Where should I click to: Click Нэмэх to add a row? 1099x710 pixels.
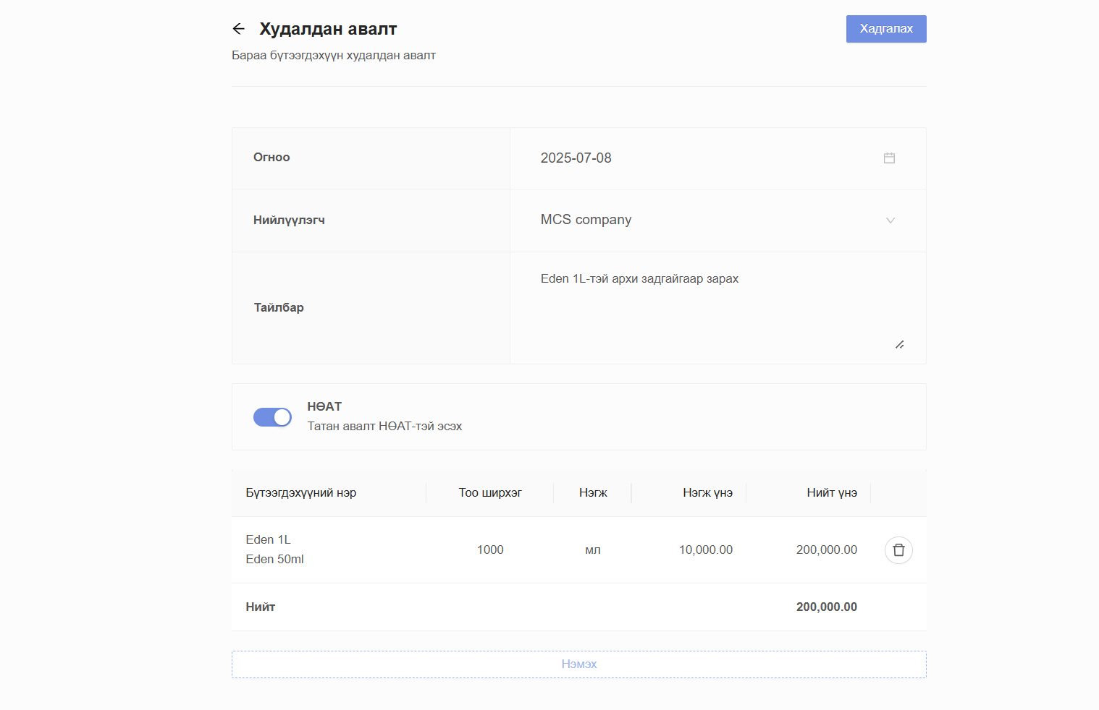(578, 664)
